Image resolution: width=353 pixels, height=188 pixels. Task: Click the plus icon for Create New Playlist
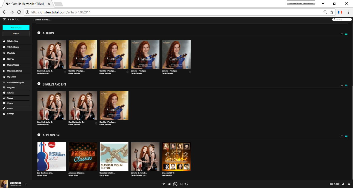tap(4, 82)
